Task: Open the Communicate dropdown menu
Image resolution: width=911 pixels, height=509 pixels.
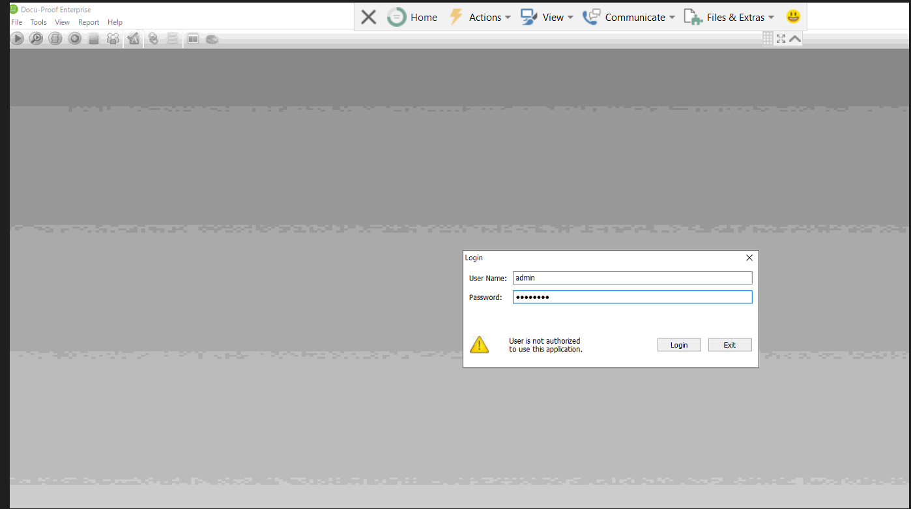Action: pos(628,18)
